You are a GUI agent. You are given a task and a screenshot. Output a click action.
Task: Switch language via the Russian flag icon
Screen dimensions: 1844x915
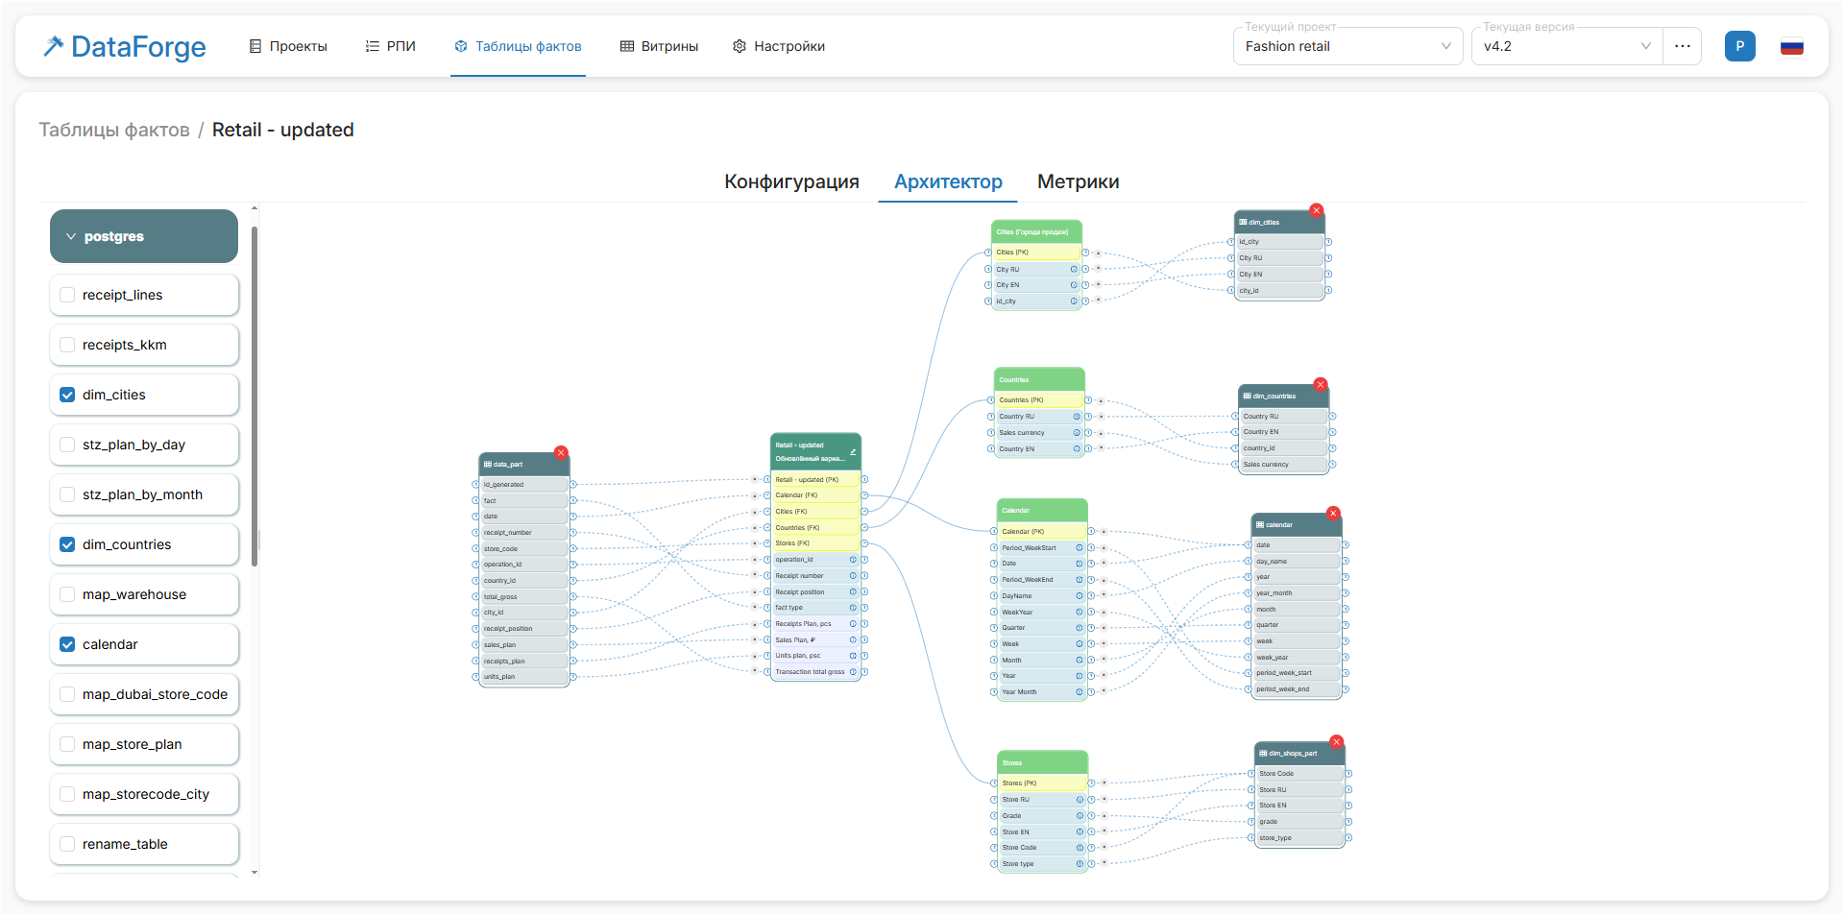pos(1792,46)
